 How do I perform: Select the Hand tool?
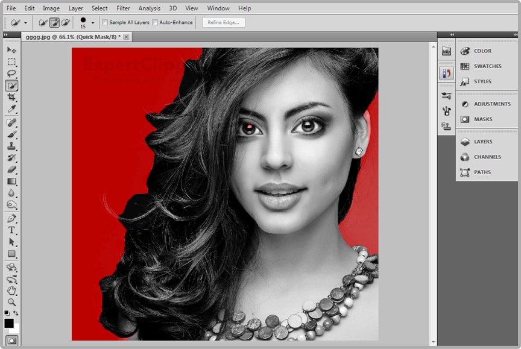(x=11, y=291)
